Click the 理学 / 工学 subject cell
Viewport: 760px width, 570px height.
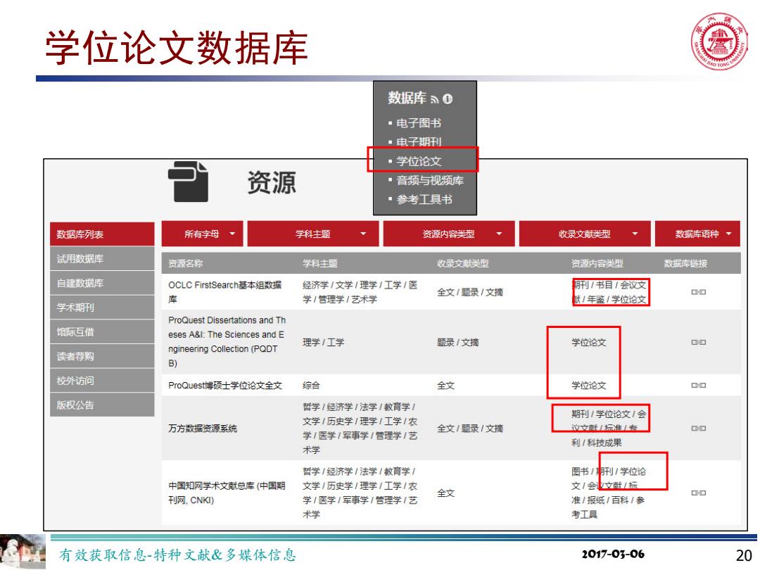point(323,342)
